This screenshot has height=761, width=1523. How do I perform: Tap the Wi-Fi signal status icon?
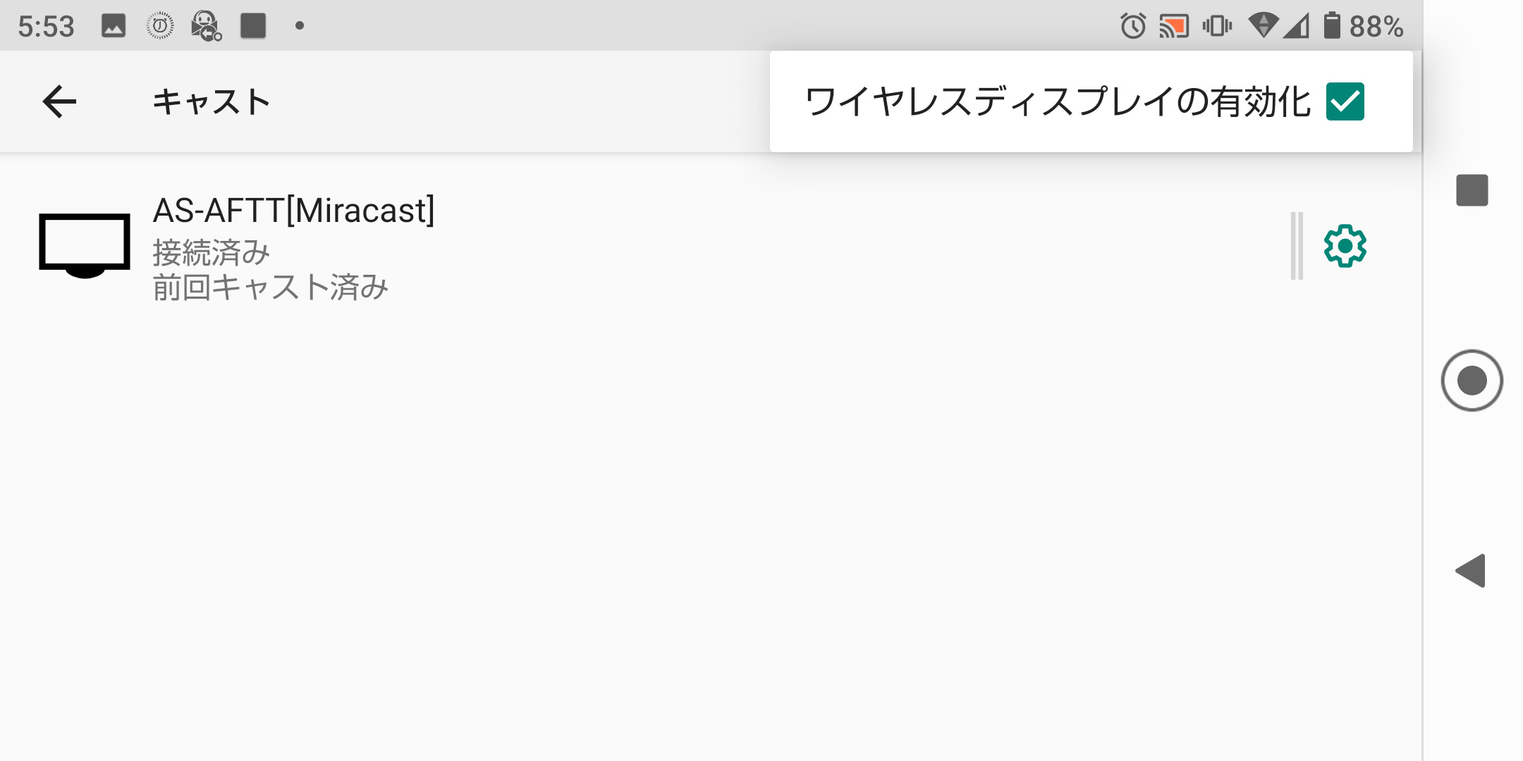pyautogui.click(x=1263, y=26)
